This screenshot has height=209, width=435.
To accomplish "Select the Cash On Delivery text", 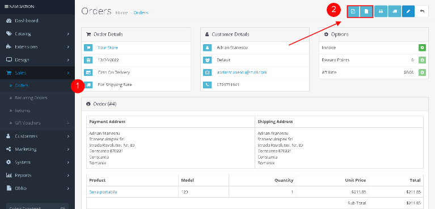I will tap(114, 72).
